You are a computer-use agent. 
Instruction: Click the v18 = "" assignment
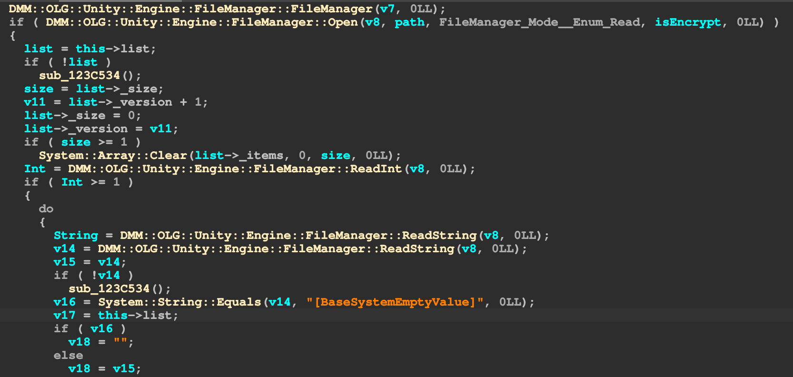pos(101,342)
